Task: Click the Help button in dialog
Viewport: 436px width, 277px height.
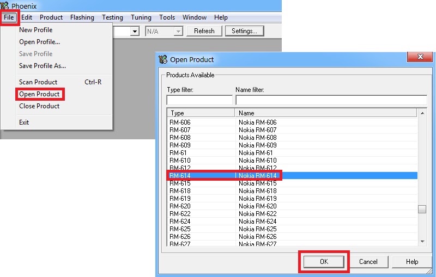Action: [412, 262]
